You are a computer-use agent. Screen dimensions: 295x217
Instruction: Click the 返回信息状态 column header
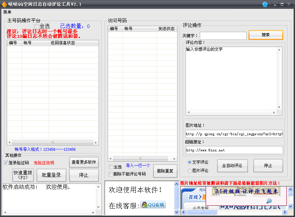coord(73,43)
